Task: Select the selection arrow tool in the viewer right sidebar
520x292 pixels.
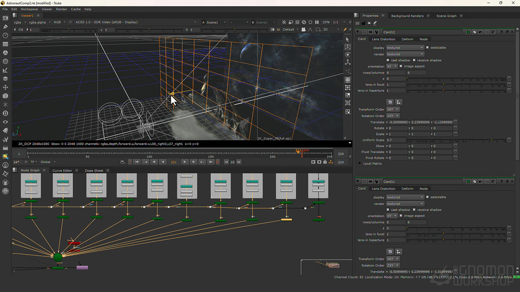Action: click(347, 39)
